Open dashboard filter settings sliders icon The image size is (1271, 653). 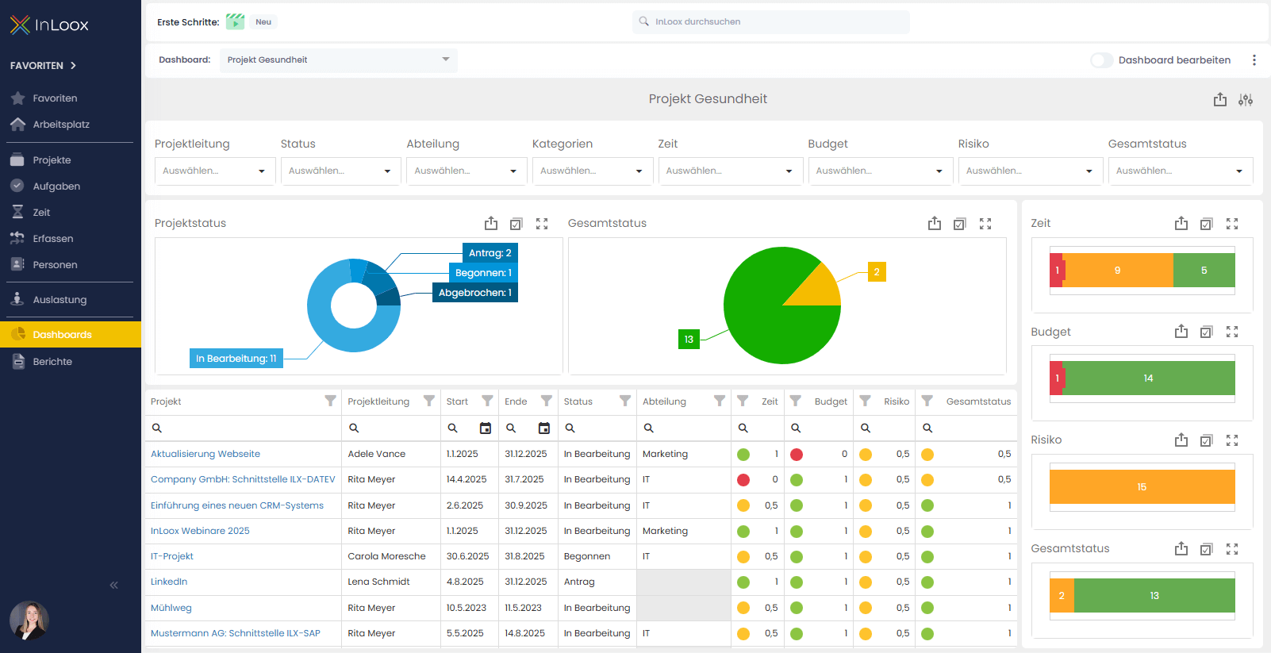(1246, 99)
